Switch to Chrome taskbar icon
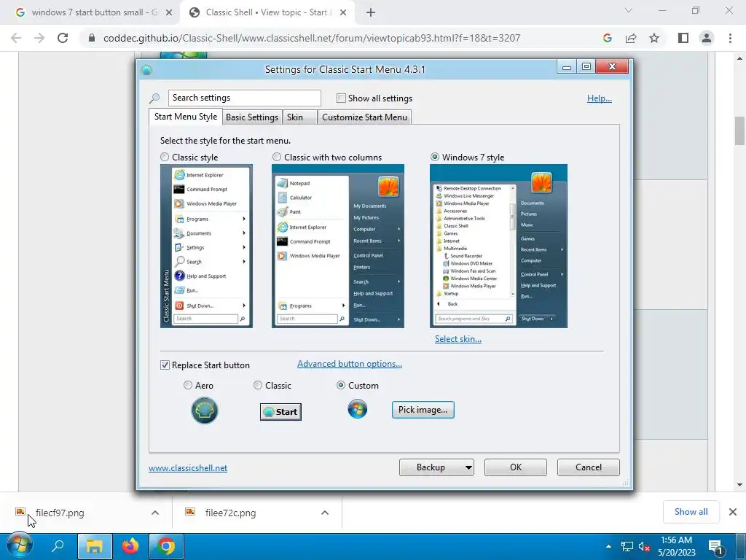This screenshot has width=746, height=560. (166, 545)
